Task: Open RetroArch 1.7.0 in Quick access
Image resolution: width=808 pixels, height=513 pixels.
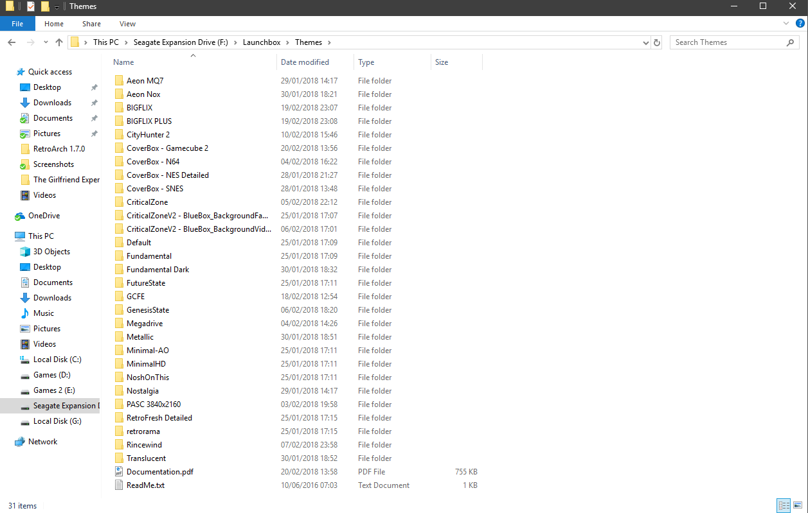Action: pyautogui.click(x=59, y=149)
